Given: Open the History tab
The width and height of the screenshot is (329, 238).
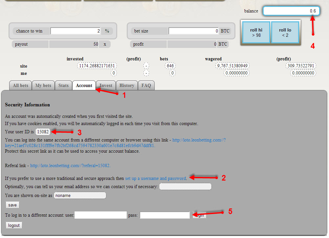Looking at the screenshot, I should pyautogui.click(x=127, y=85).
